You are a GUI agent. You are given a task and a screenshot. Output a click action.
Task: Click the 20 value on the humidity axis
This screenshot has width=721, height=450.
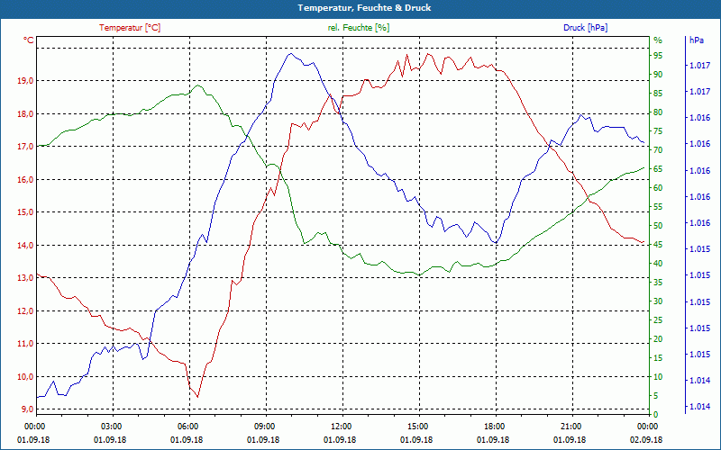658,339
